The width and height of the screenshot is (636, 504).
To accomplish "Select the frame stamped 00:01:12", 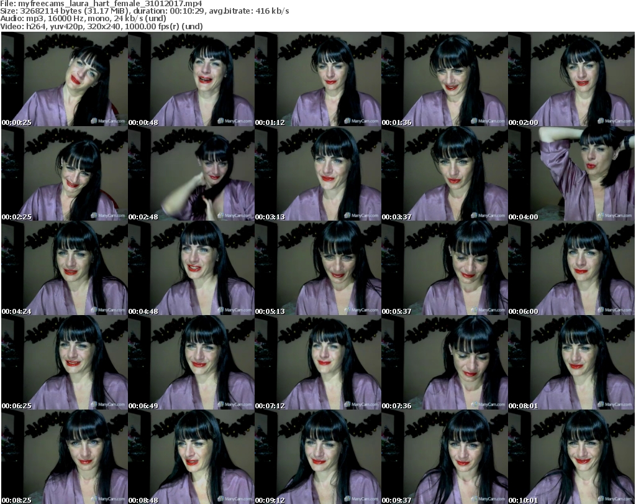I will pyautogui.click(x=318, y=79).
